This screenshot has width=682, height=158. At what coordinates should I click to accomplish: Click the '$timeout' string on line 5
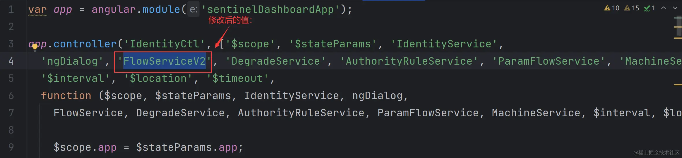click(x=237, y=78)
